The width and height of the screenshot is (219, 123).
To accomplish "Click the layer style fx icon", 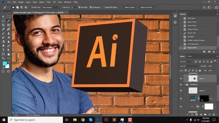I will point(192,114).
